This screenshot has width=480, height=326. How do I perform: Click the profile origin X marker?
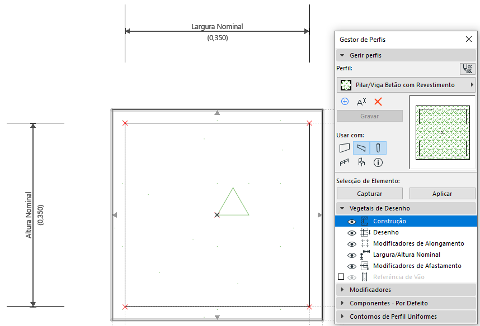coord(217,215)
